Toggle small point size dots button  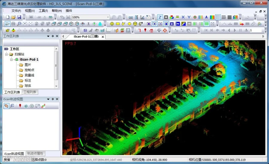tap(218, 17)
